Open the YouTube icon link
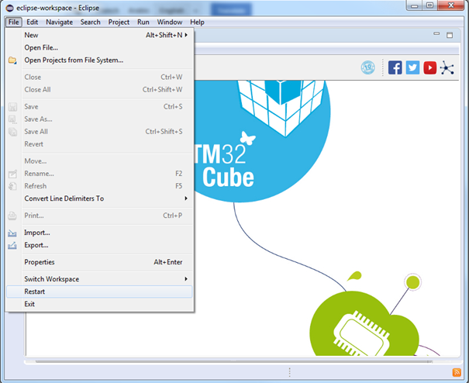This screenshot has width=469, height=383. (x=429, y=67)
